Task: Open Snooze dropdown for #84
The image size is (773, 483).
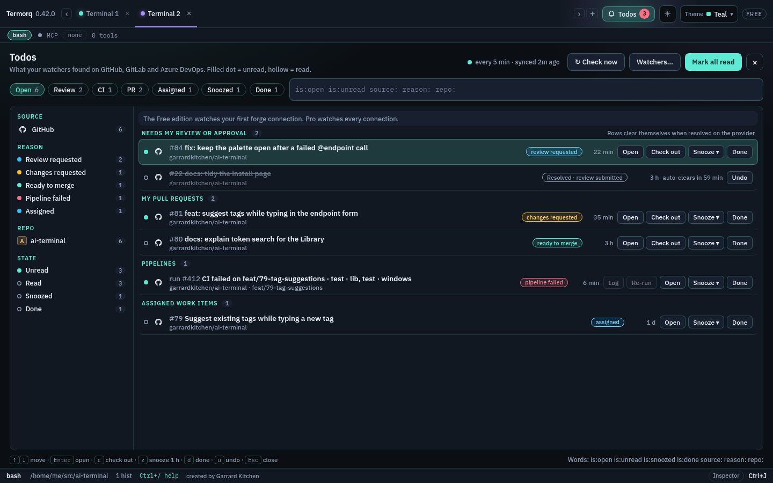Action: point(706,152)
